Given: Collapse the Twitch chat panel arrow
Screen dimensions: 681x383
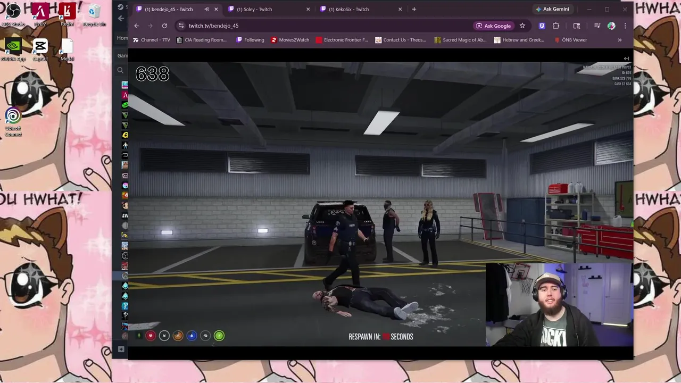Looking at the screenshot, I should pyautogui.click(x=626, y=59).
